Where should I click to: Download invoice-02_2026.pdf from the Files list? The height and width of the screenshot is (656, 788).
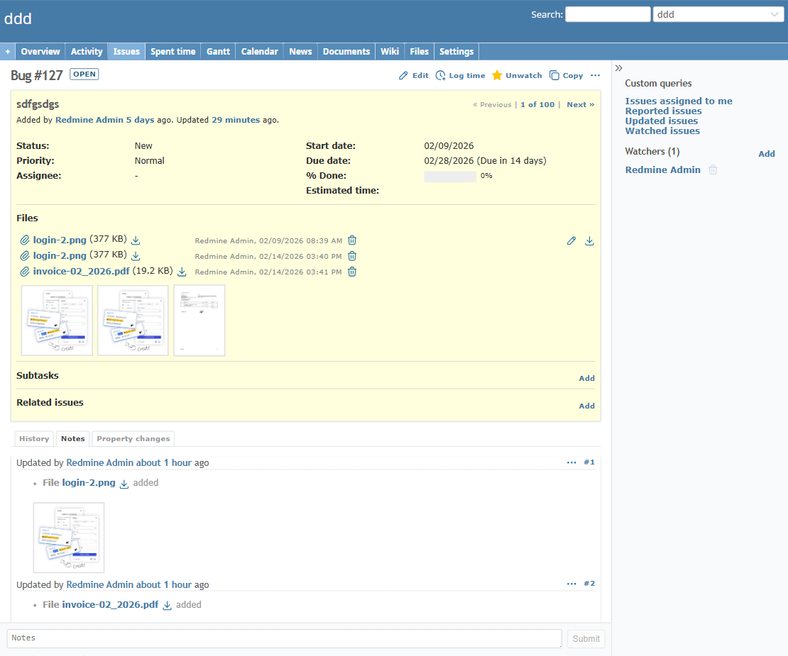coord(182,272)
